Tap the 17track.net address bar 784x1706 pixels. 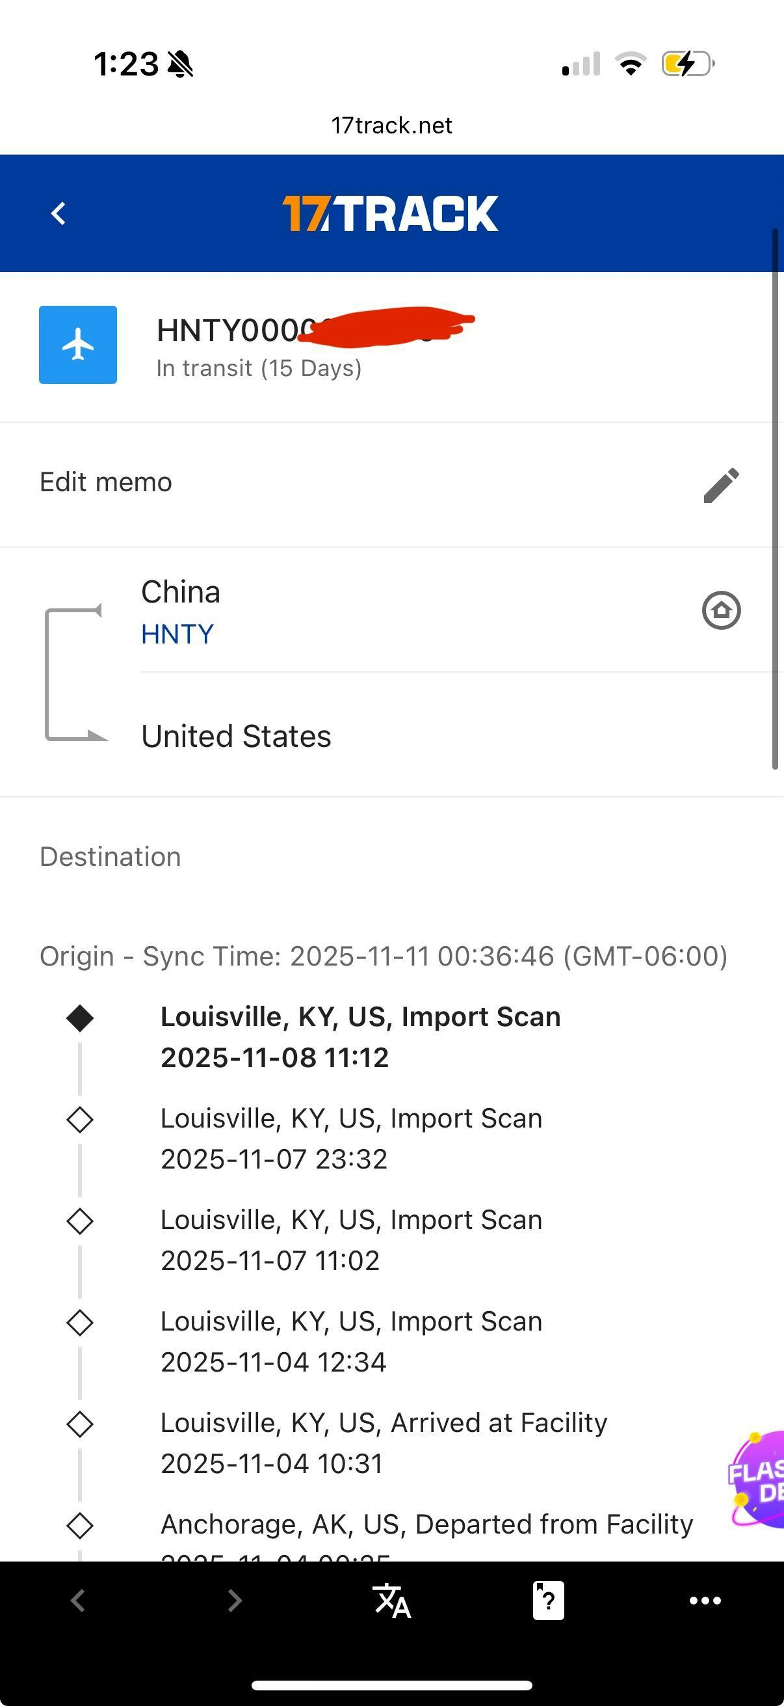point(391,125)
